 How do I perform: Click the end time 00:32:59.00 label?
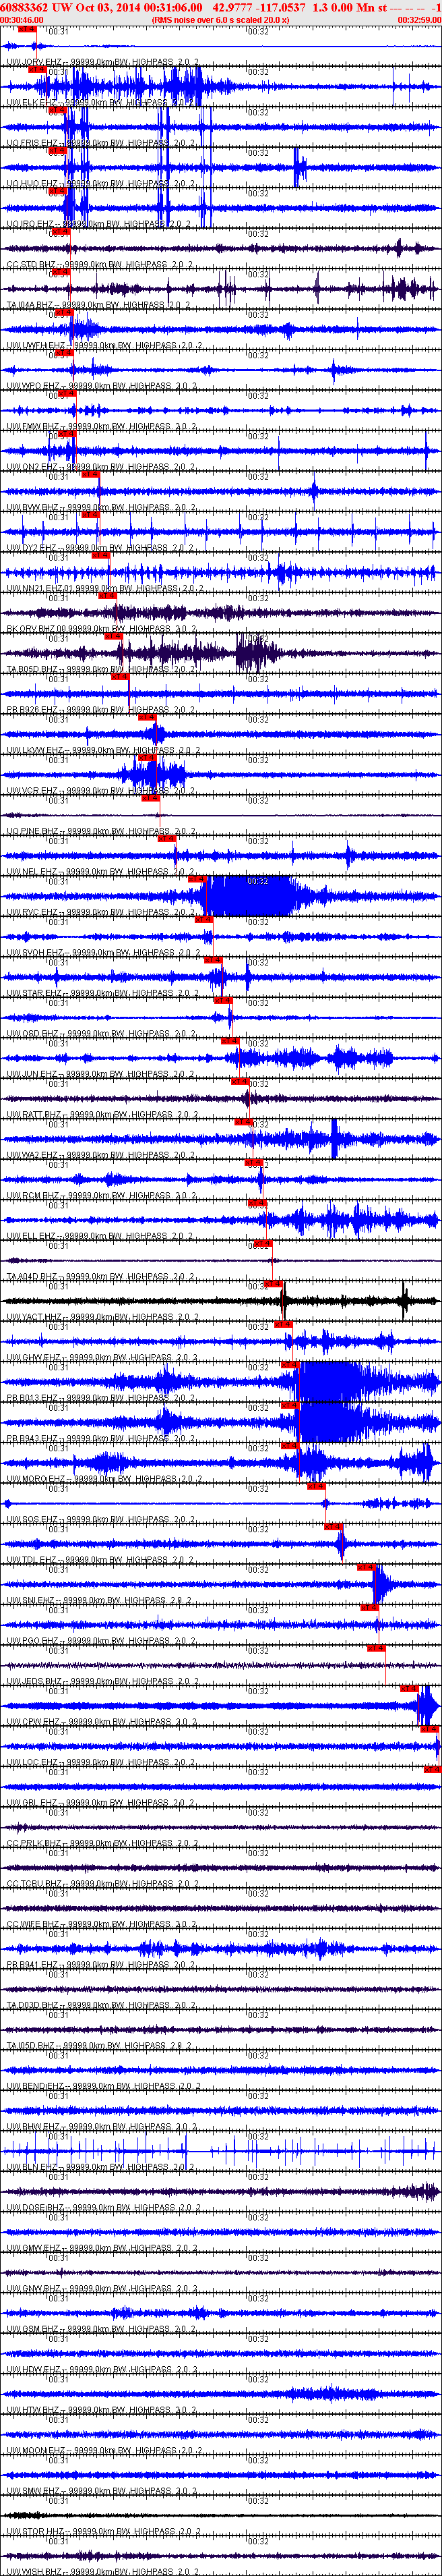click(419, 19)
